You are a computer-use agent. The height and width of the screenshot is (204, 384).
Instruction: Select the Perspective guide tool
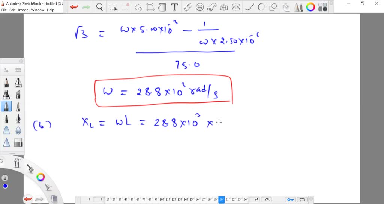click(224, 7)
